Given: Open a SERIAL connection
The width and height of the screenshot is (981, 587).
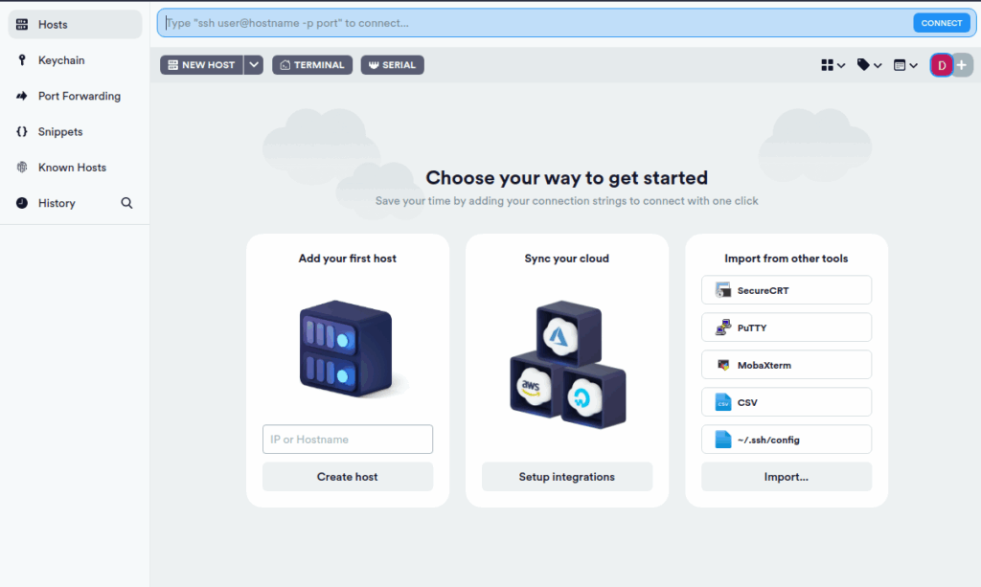Looking at the screenshot, I should (x=392, y=65).
